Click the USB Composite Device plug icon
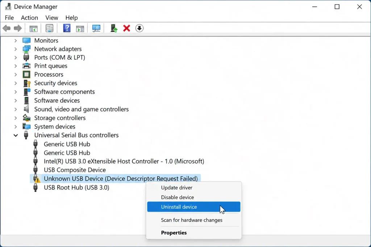This screenshot has width=371, height=247. pos(36,170)
